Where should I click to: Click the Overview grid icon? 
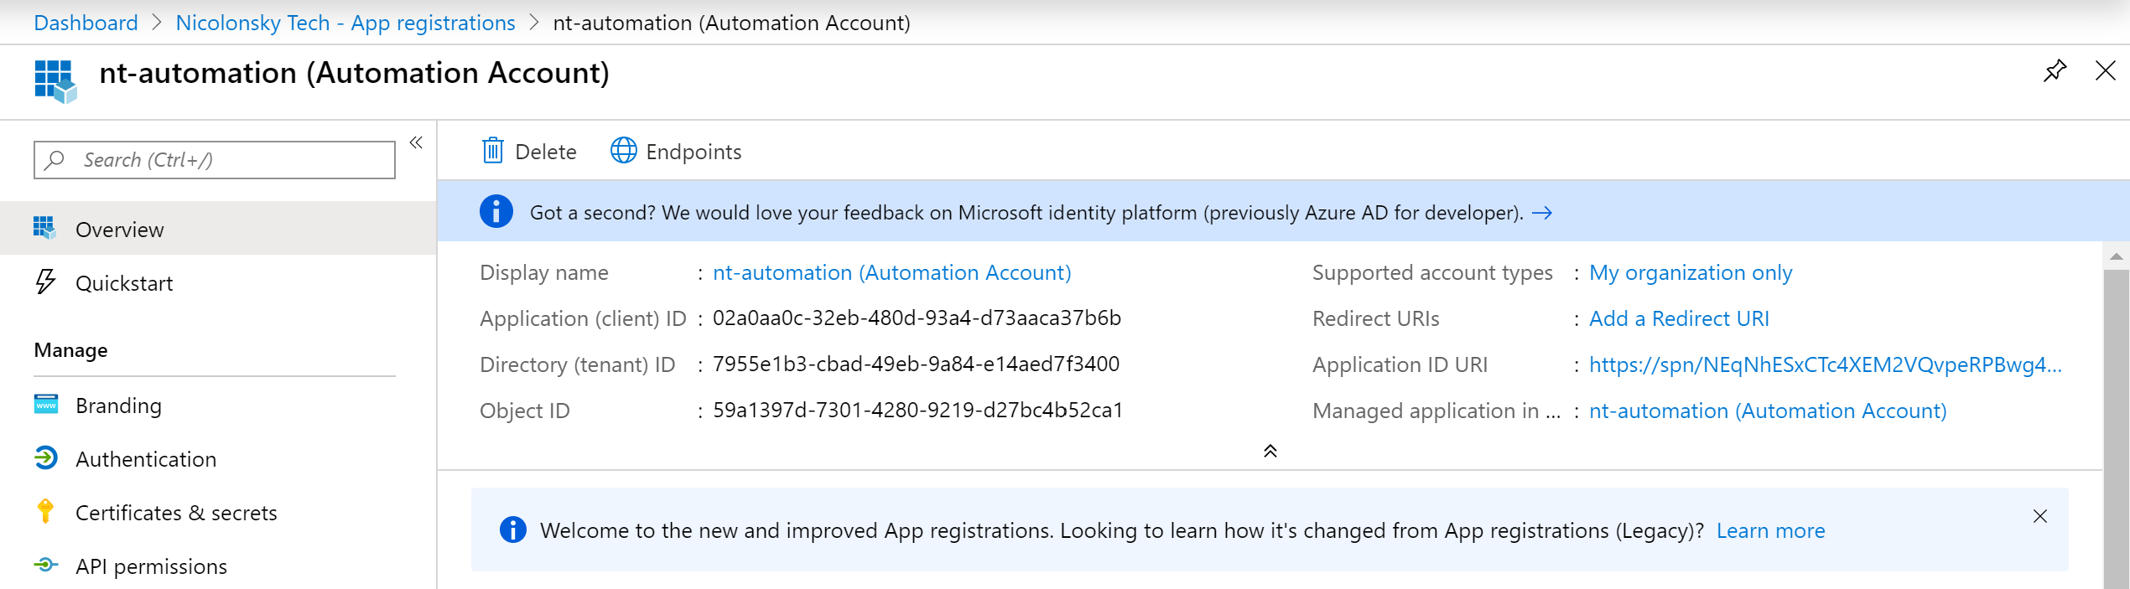click(x=44, y=228)
